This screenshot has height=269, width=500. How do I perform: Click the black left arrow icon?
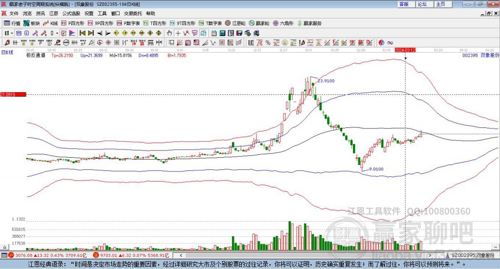pos(100,33)
